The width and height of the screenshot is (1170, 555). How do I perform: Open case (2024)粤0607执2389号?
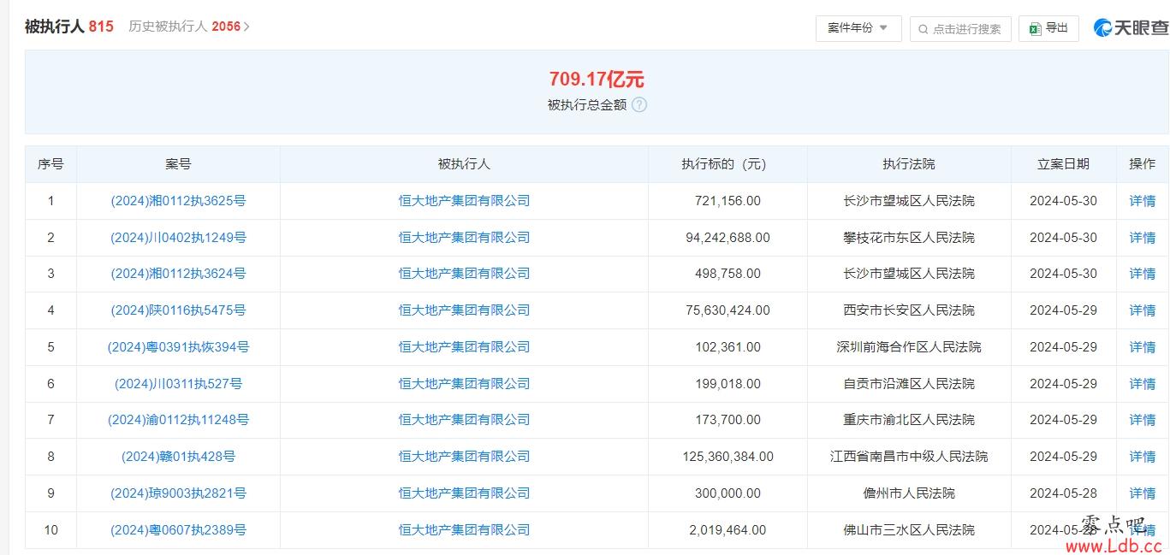[x=178, y=530]
